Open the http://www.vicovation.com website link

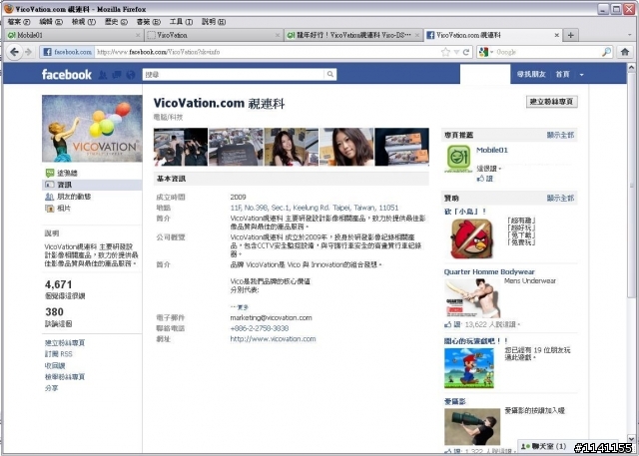pyautogui.click(x=273, y=338)
